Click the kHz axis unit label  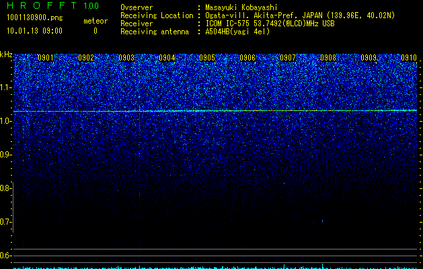click(x=6, y=54)
